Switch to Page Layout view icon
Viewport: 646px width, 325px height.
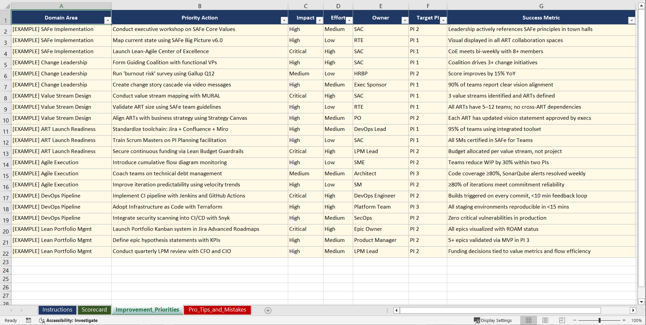point(545,320)
